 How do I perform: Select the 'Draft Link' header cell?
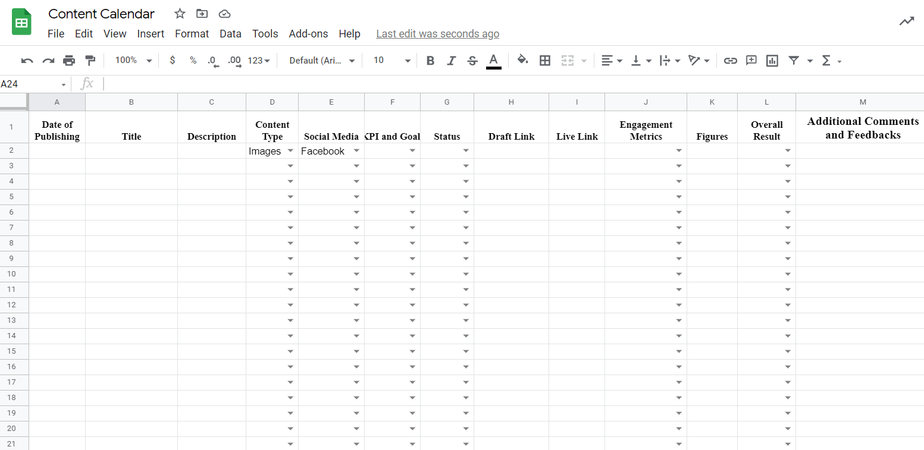pos(511,127)
